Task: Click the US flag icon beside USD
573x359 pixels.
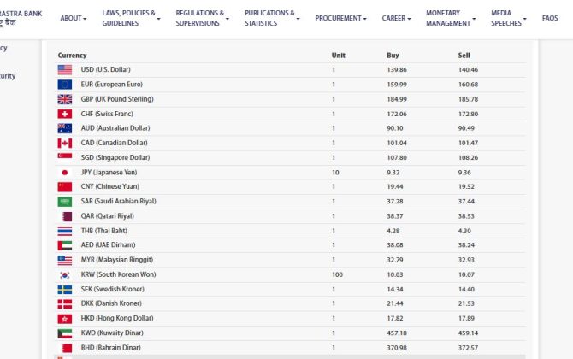Action: pyautogui.click(x=65, y=69)
